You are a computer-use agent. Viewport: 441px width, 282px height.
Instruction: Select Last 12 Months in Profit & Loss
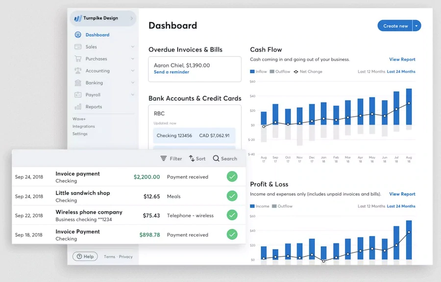(x=371, y=206)
